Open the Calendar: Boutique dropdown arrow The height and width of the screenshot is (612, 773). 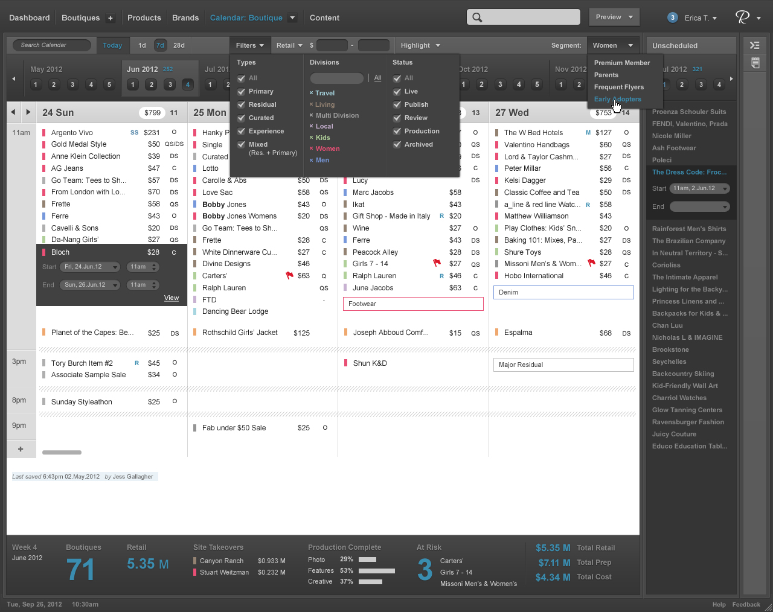(x=293, y=18)
